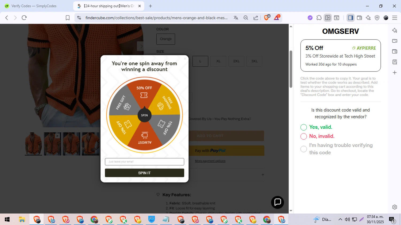Click the address bar URL

[157, 18]
